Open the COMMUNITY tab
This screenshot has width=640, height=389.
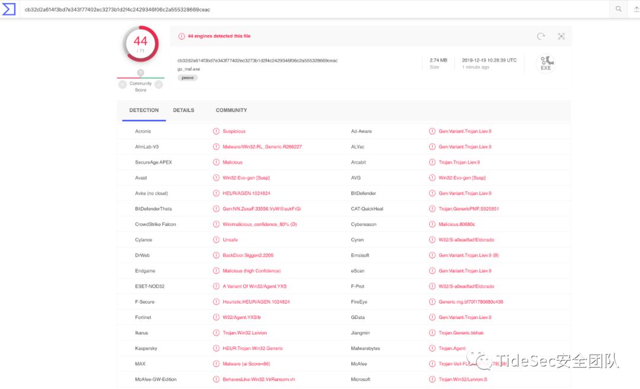[231, 110]
